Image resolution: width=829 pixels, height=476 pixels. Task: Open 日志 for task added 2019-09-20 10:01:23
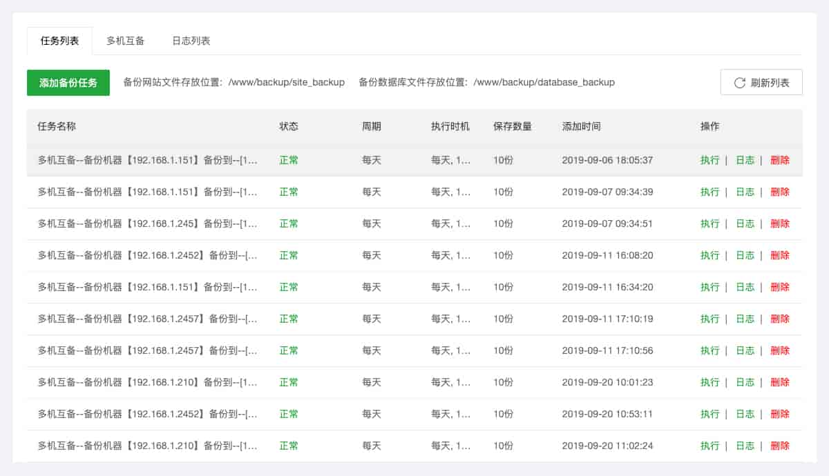click(x=745, y=382)
